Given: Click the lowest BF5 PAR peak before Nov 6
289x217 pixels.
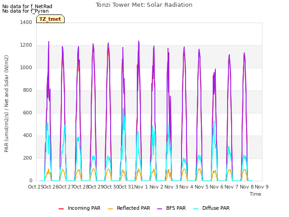Looking at the screenshot, I should (x=215, y=69).
